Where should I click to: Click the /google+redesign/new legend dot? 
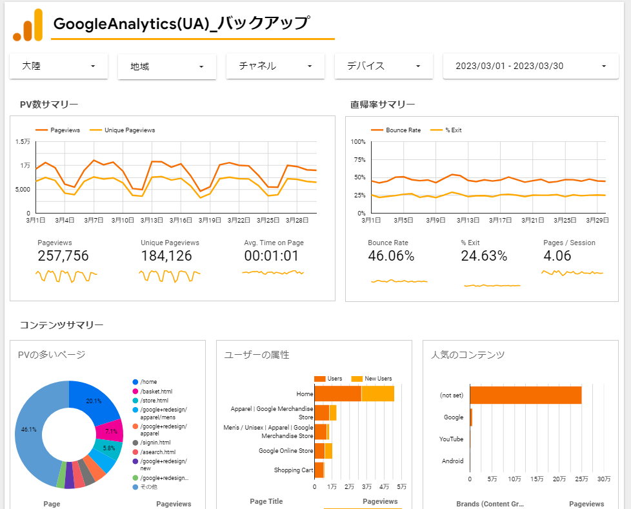click(x=135, y=461)
